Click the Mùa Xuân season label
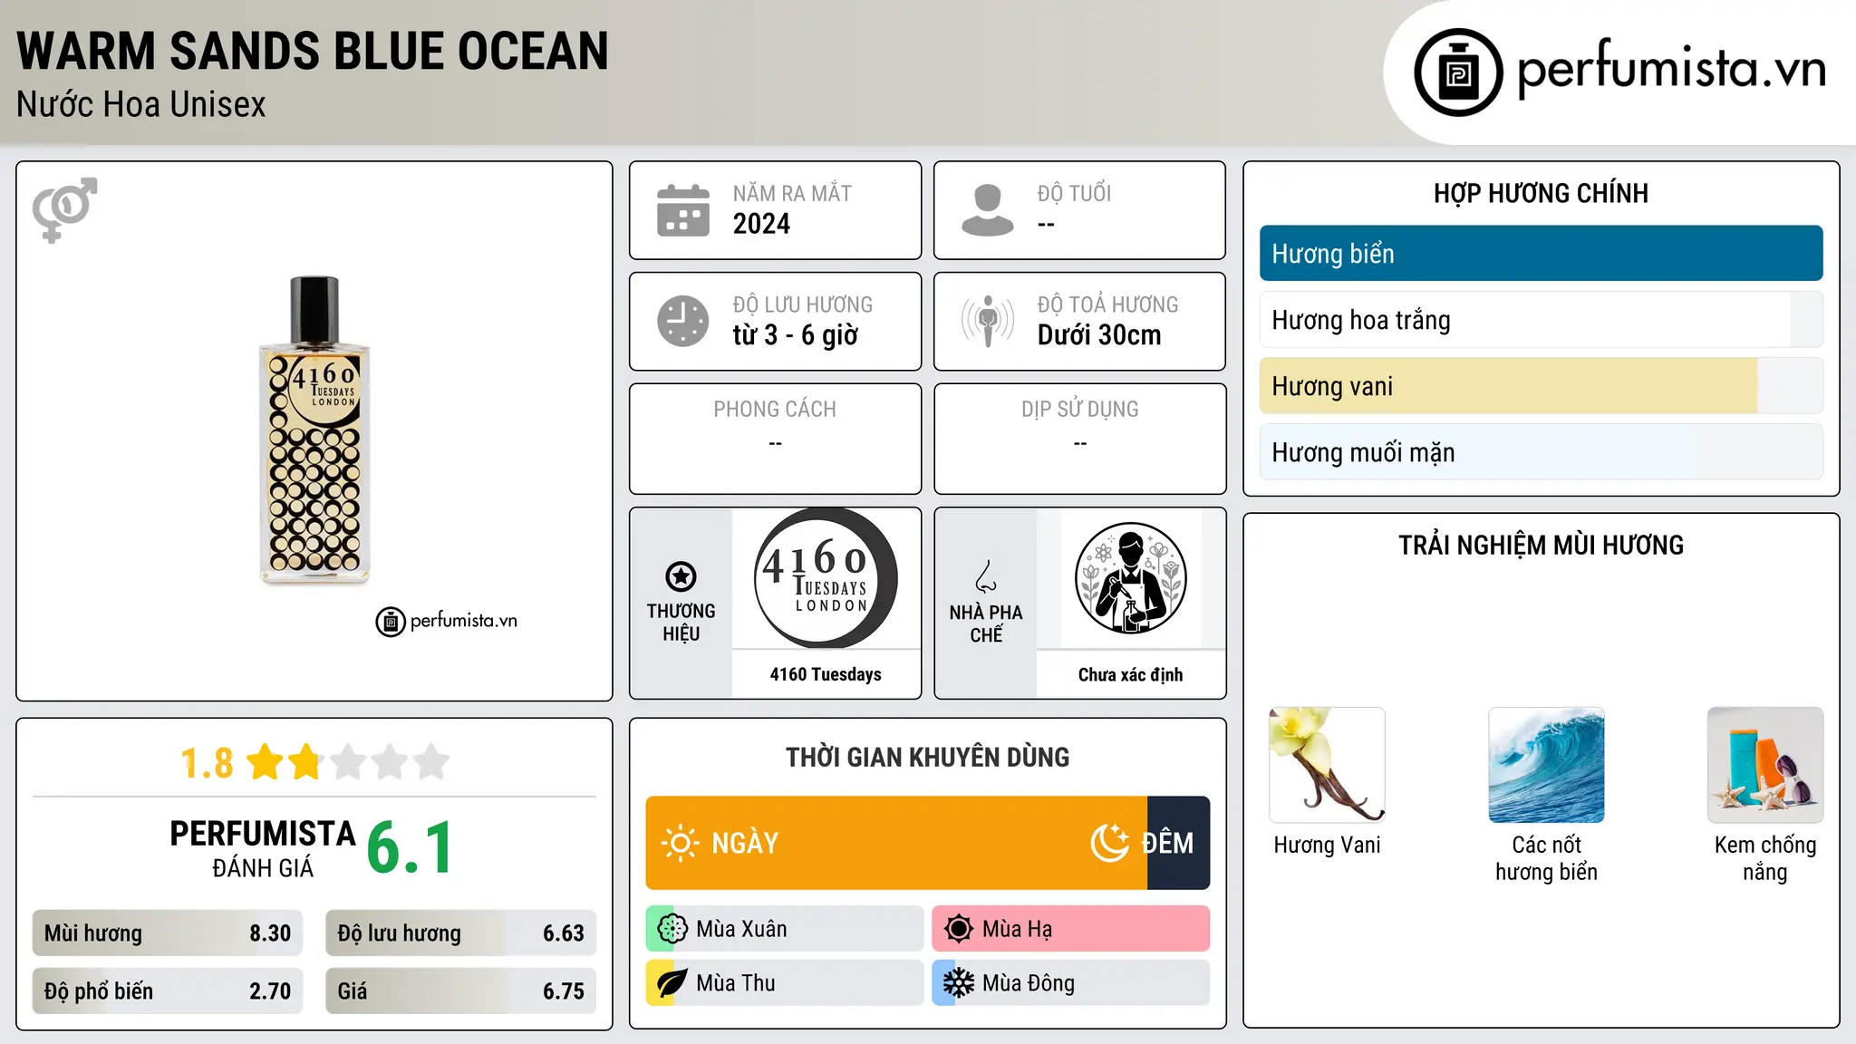1856x1044 pixels. click(741, 929)
